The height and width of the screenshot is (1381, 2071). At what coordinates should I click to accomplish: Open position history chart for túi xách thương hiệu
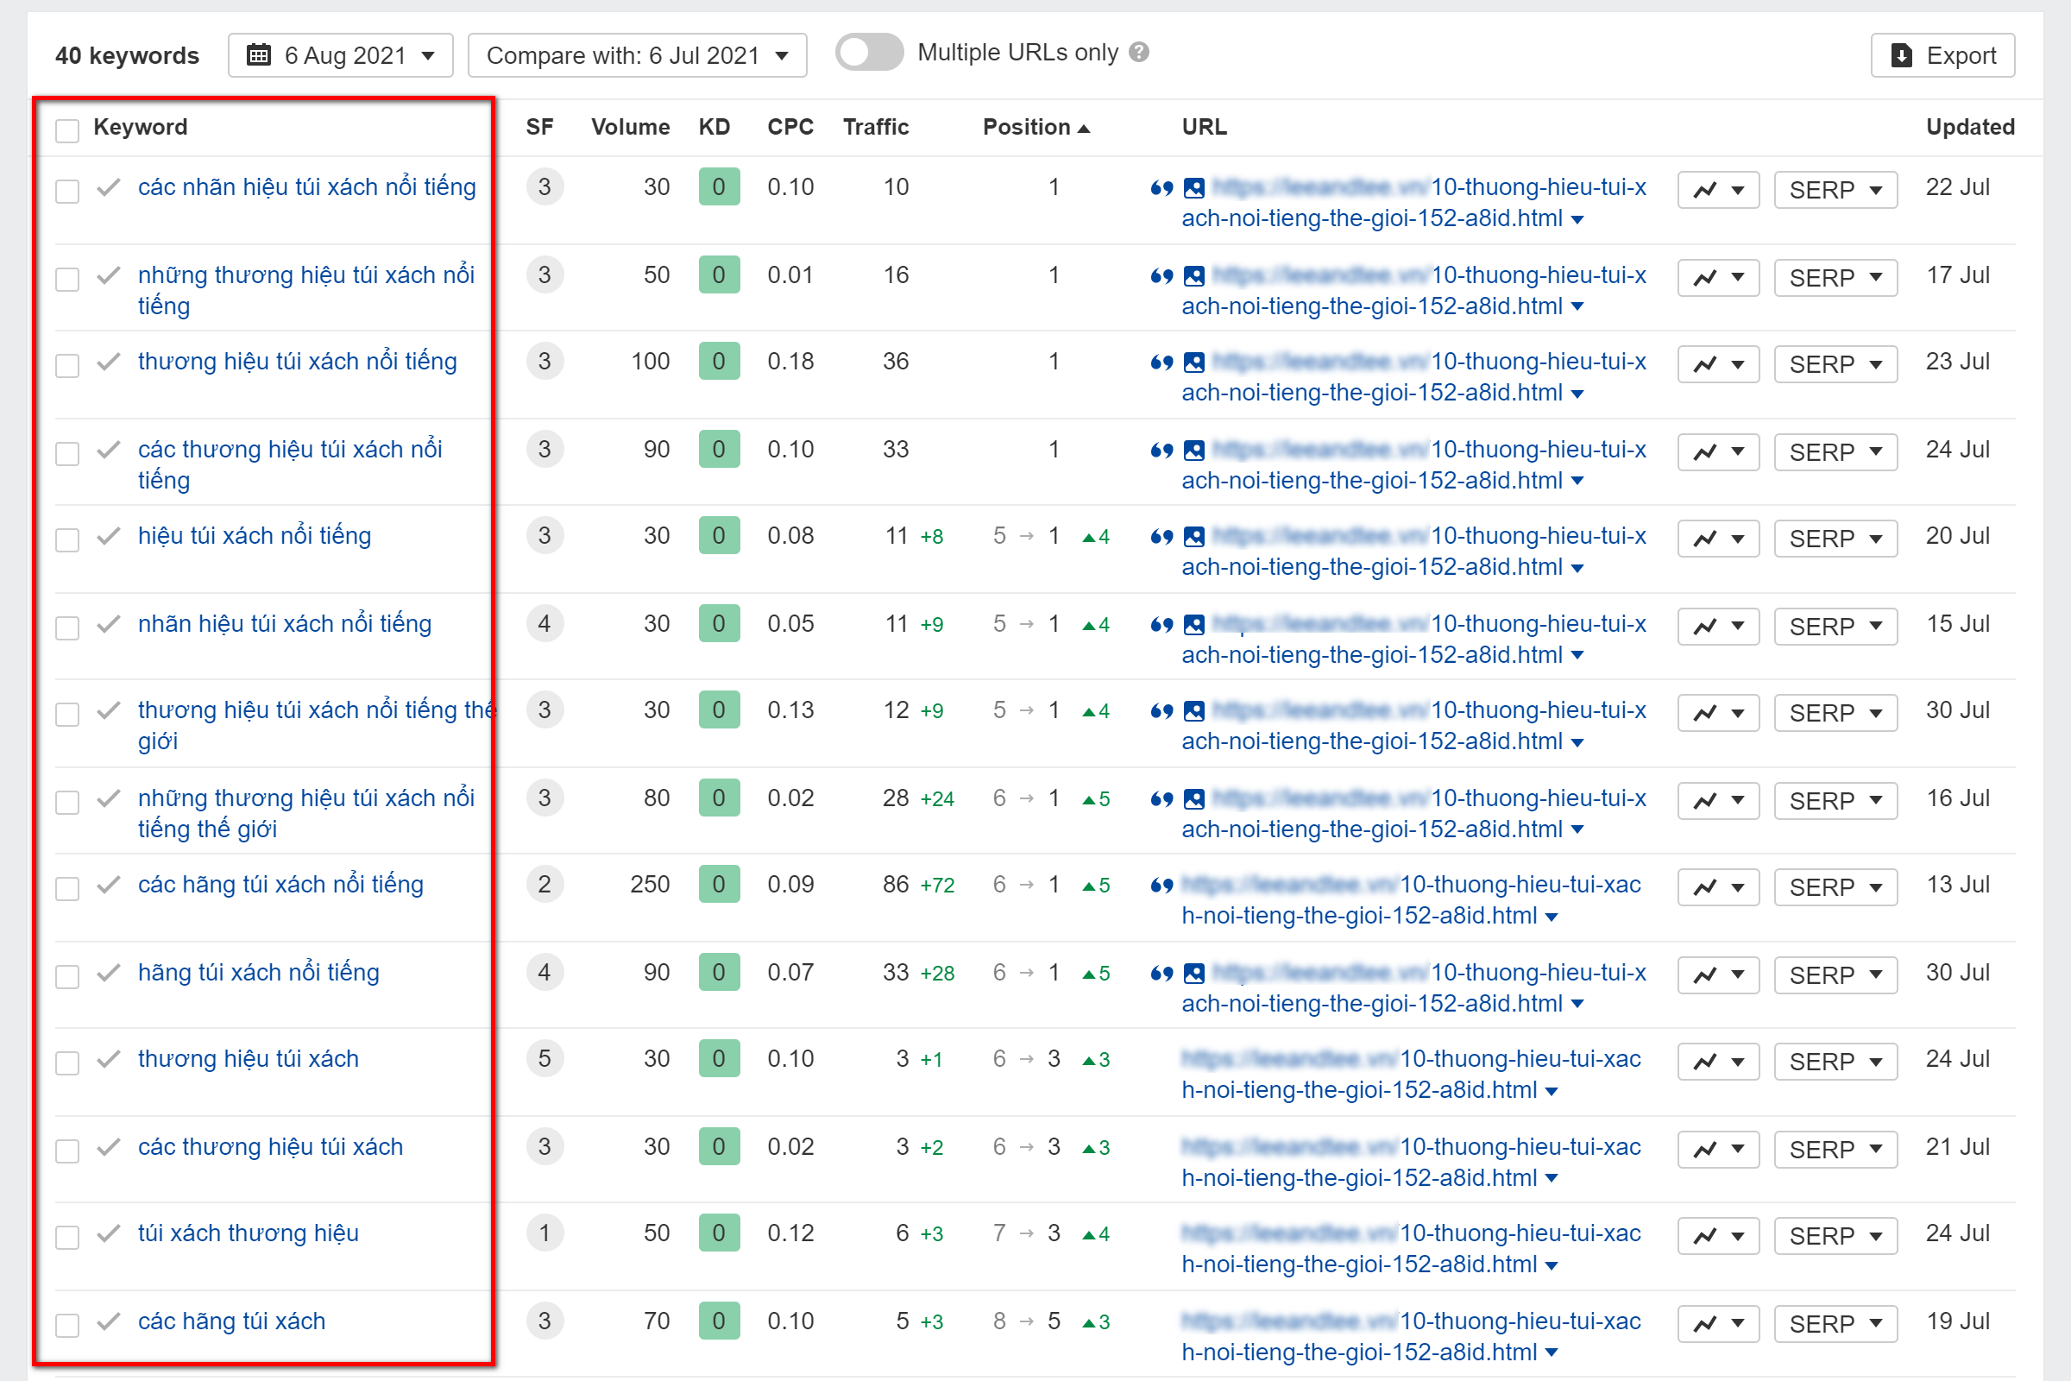click(1718, 1236)
